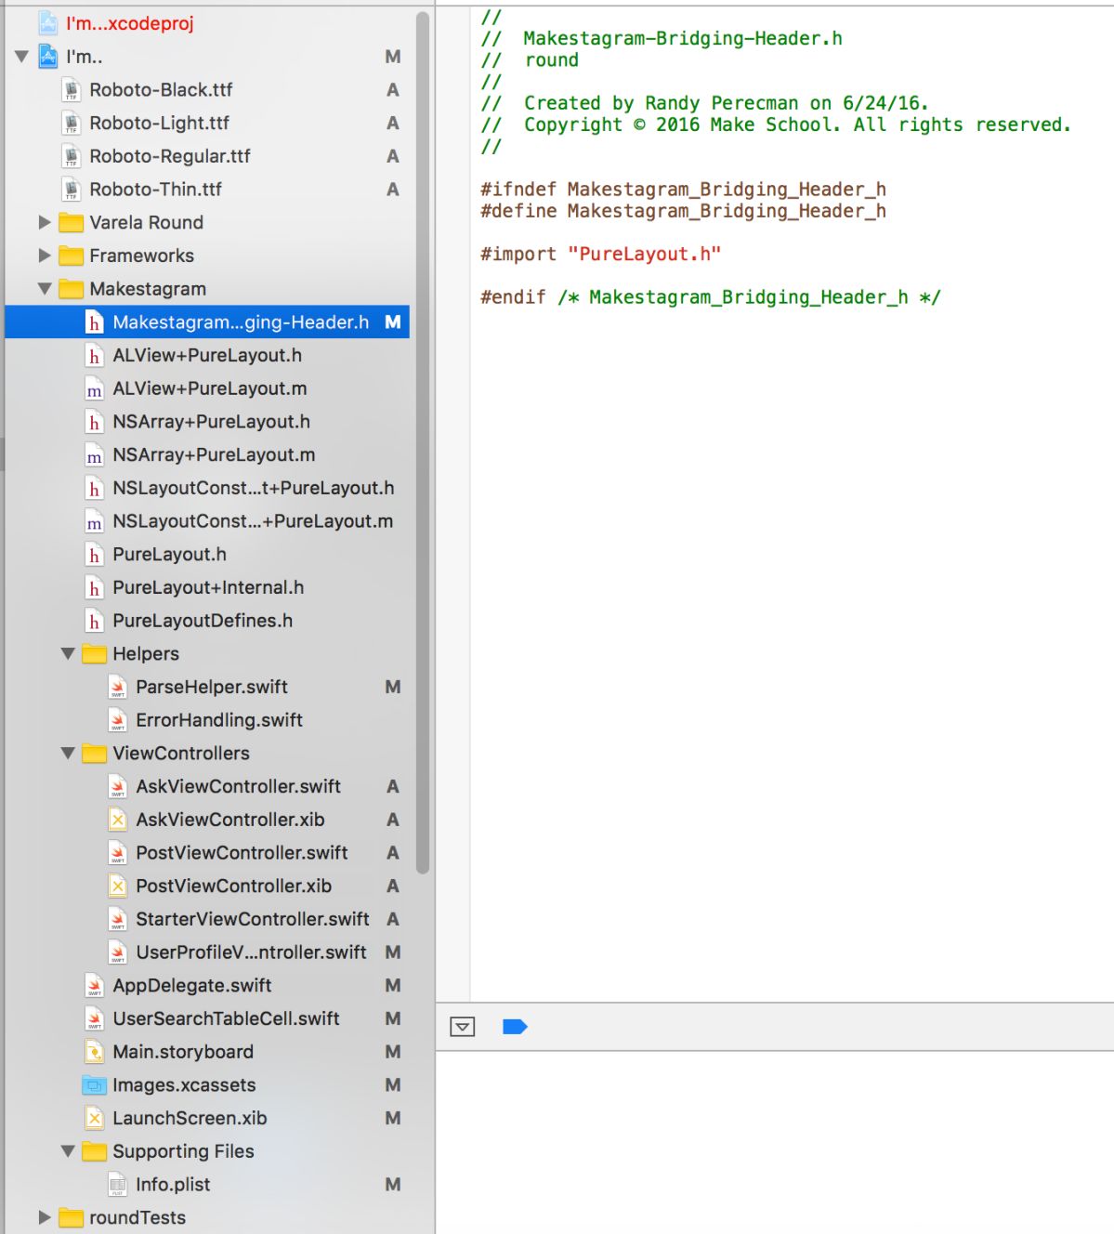Image resolution: width=1114 pixels, height=1234 pixels.
Task: Click the Swift icon of ErrorHandling.swift
Action: point(117,720)
